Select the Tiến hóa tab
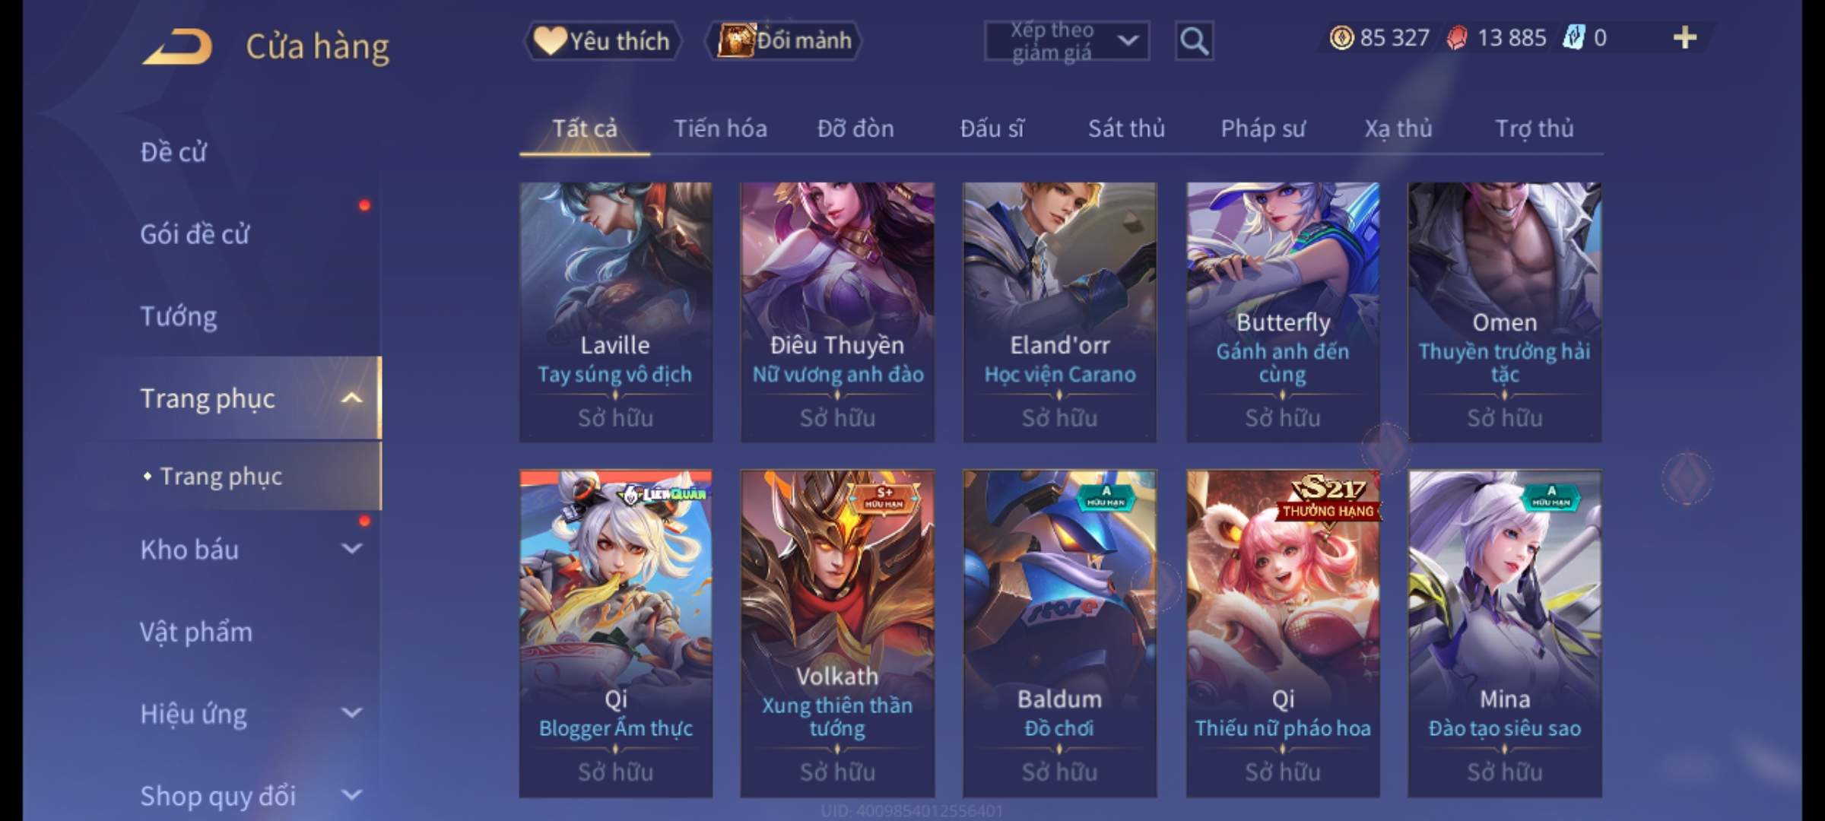The image size is (1825, 821). tap(720, 128)
